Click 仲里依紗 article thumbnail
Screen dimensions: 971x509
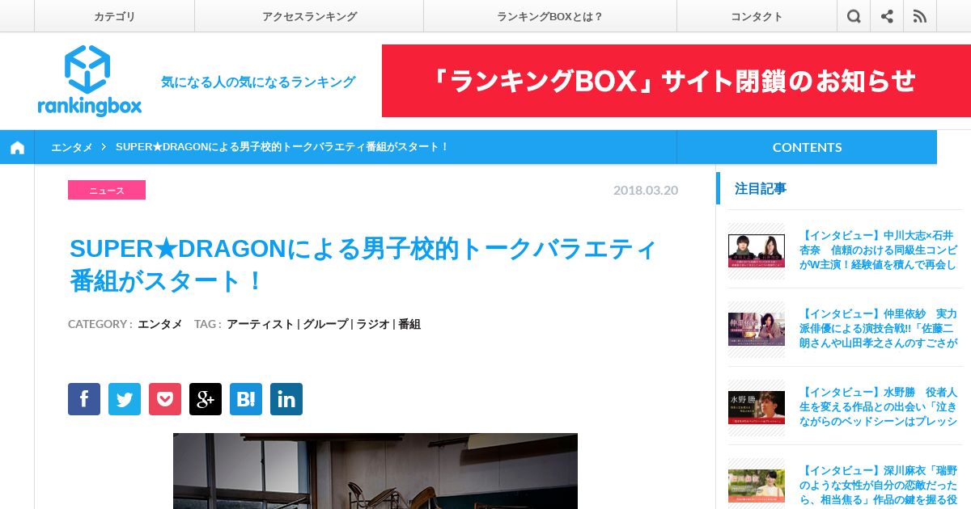point(757,329)
